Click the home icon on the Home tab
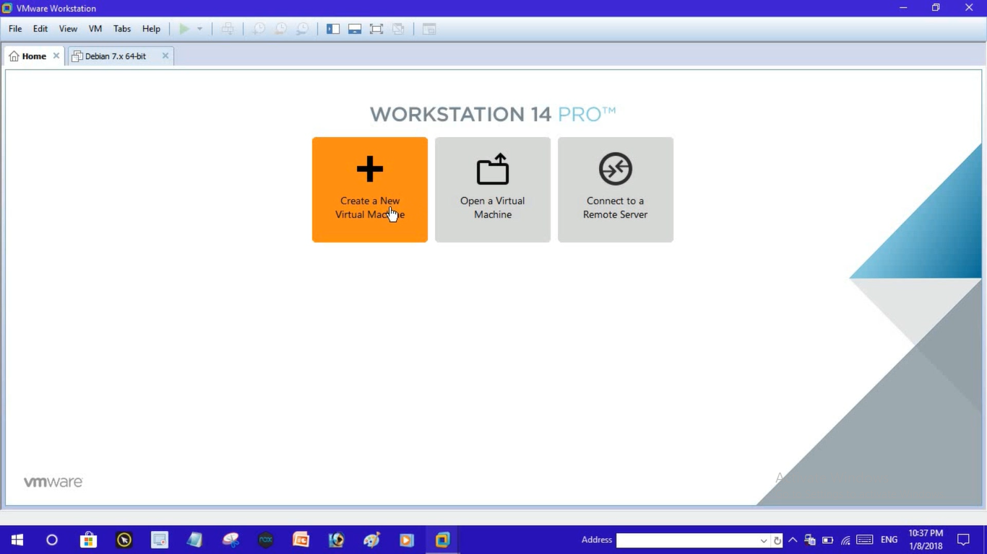Image resolution: width=987 pixels, height=554 pixels. pyautogui.click(x=14, y=56)
